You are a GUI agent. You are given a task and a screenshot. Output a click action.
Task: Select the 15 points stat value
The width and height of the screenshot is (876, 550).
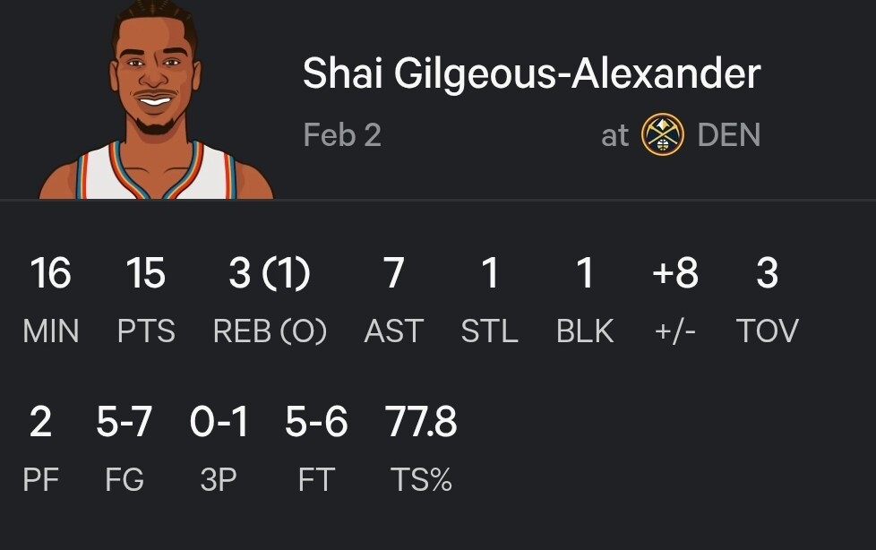(146, 273)
